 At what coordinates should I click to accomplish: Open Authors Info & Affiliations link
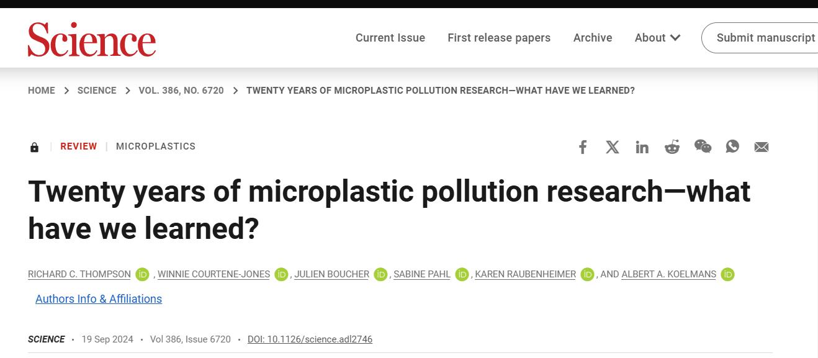point(99,299)
